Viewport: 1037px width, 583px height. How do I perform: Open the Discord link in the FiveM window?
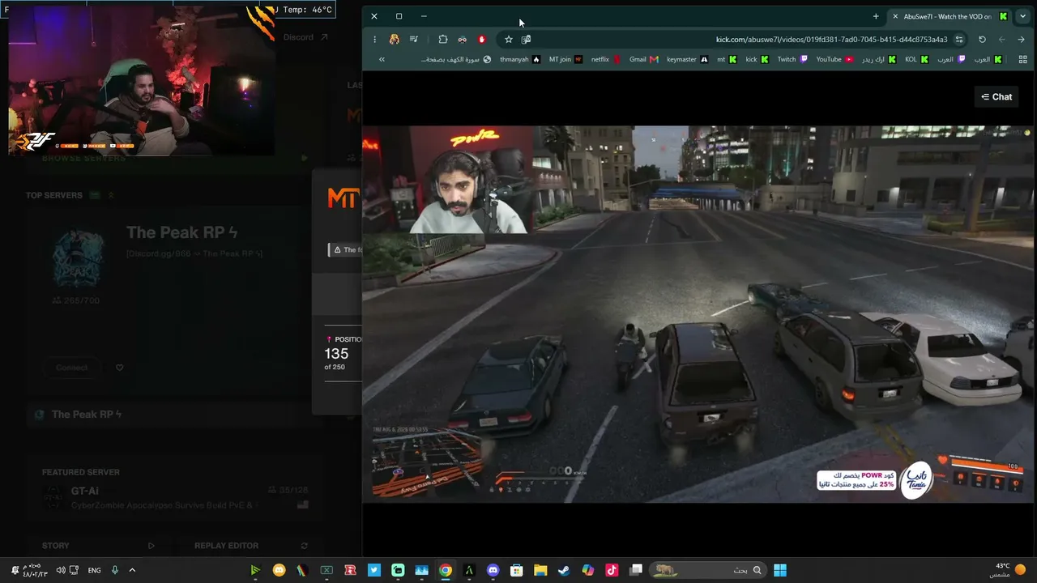click(x=305, y=37)
